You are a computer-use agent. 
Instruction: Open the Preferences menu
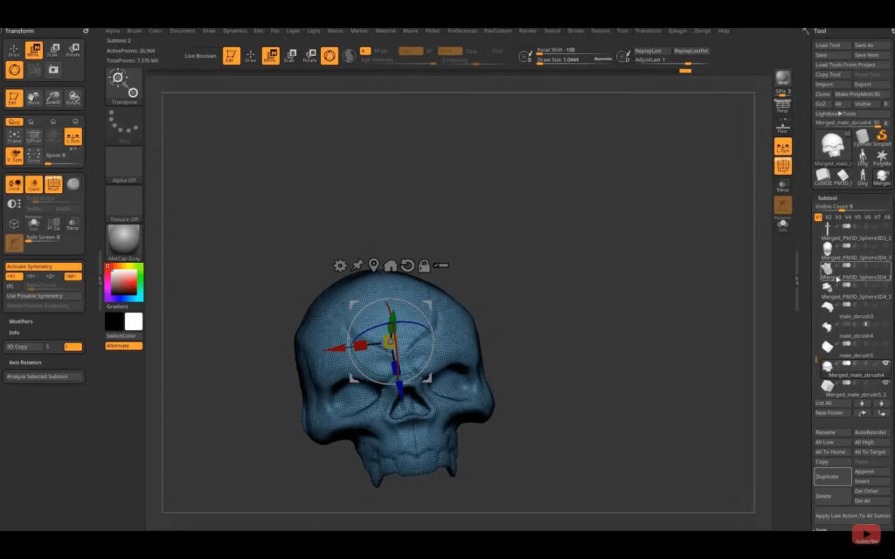pyautogui.click(x=462, y=30)
